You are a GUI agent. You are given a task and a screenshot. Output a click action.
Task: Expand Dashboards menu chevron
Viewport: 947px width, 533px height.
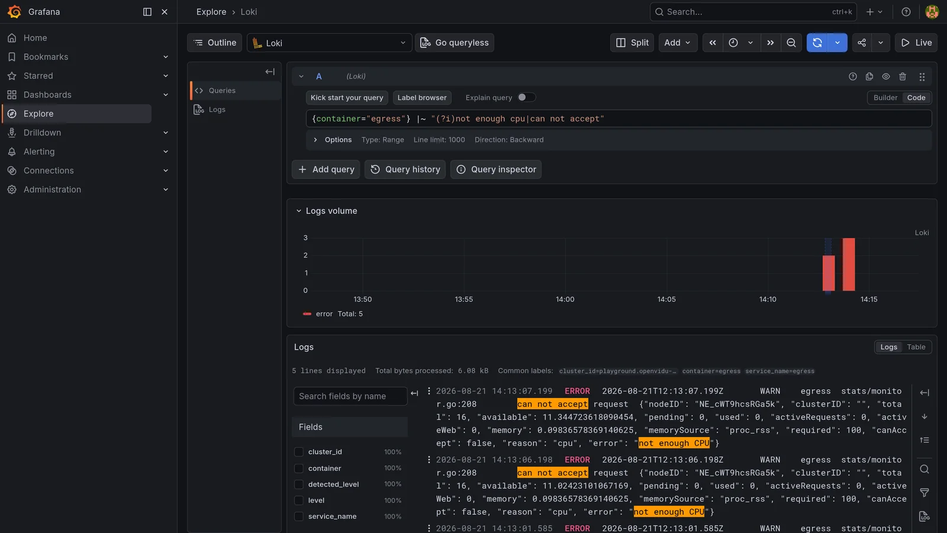pyautogui.click(x=166, y=95)
